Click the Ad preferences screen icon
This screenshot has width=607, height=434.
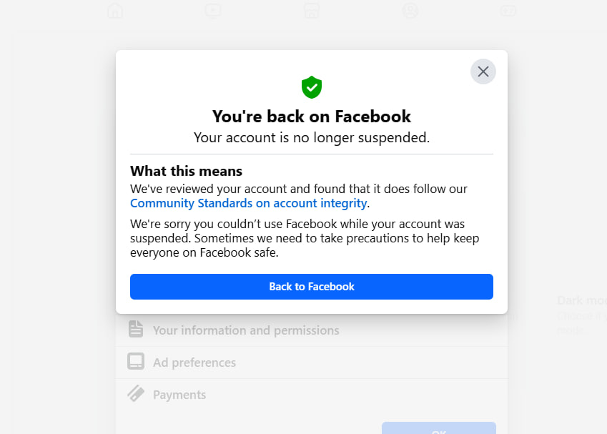pyautogui.click(x=136, y=362)
